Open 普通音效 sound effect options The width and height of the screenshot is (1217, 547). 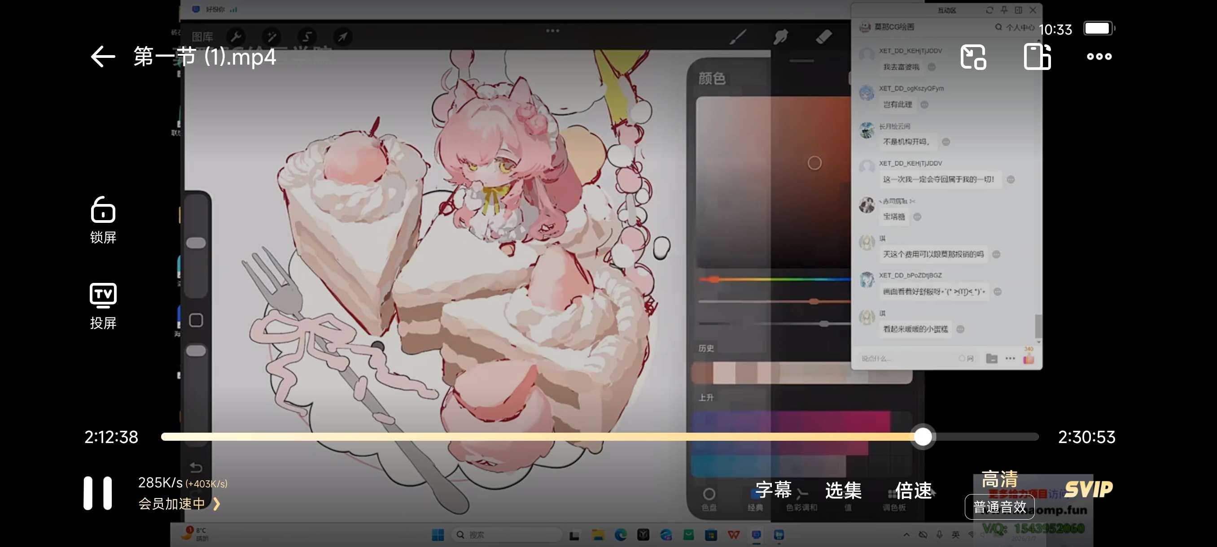[999, 507]
